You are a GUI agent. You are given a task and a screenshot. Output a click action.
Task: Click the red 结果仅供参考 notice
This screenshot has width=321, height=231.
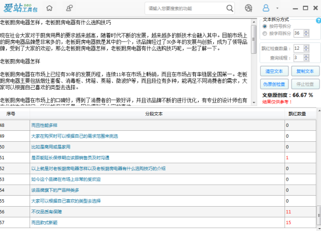click(277, 102)
